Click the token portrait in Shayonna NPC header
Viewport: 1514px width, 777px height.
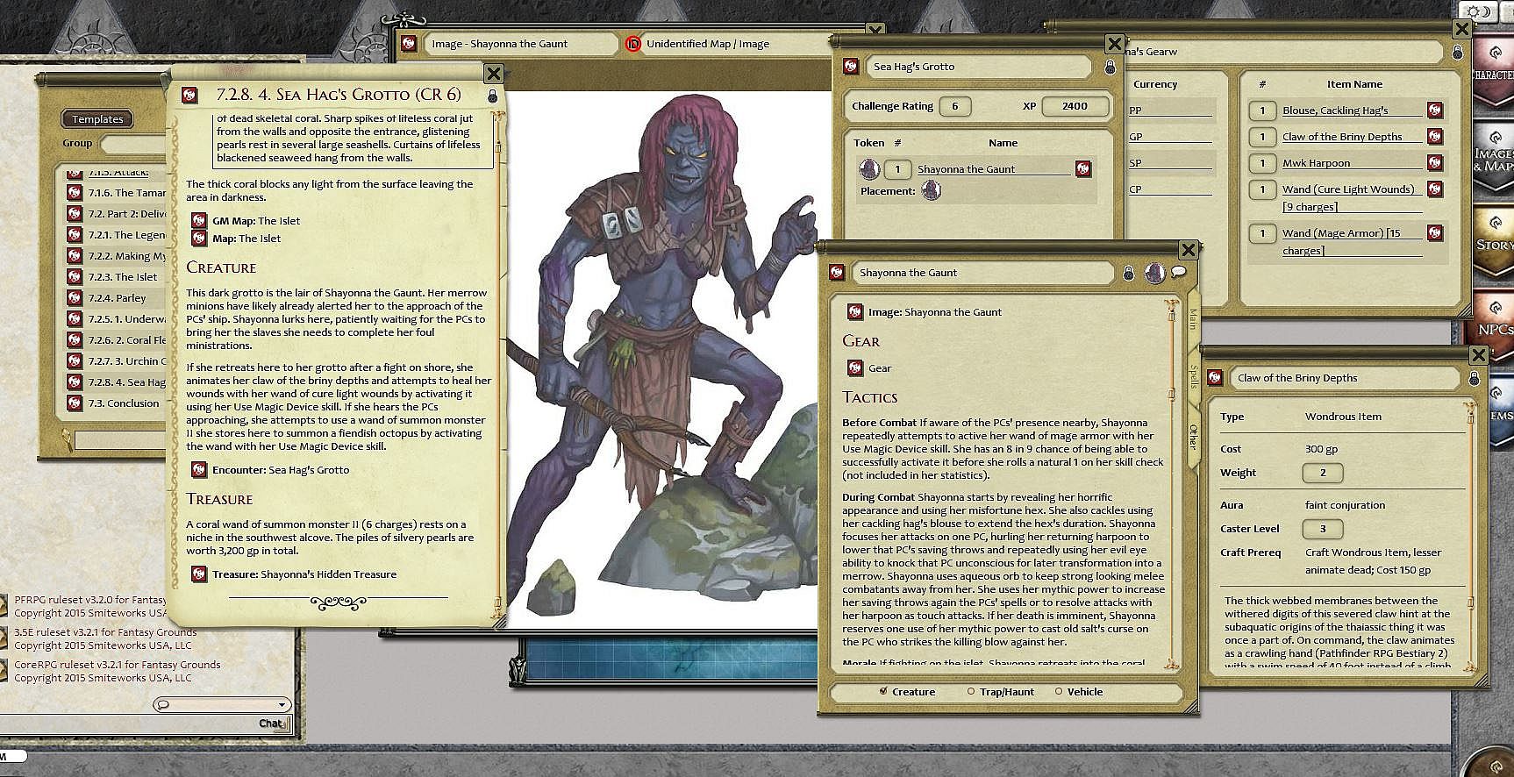coord(1154,273)
